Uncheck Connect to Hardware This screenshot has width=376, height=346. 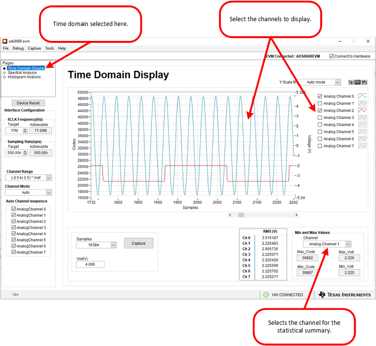331,56
